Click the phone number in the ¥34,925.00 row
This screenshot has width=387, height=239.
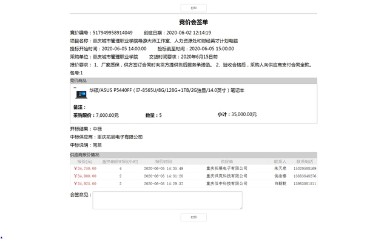305,184
